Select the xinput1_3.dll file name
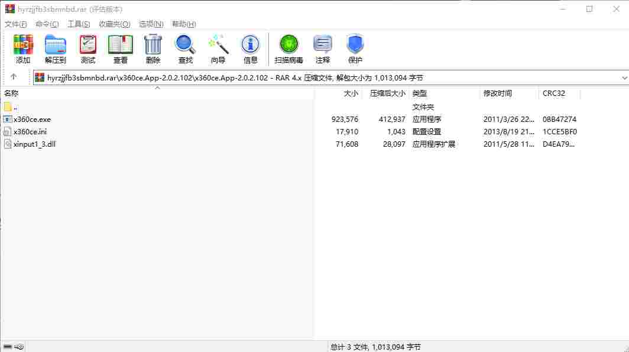 (x=34, y=144)
